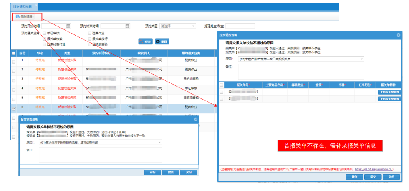Screen dimensions: 409x191
Task: Focus the 受理处室/科室 input field
Action: pyautogui.click(x=240, y=26)
